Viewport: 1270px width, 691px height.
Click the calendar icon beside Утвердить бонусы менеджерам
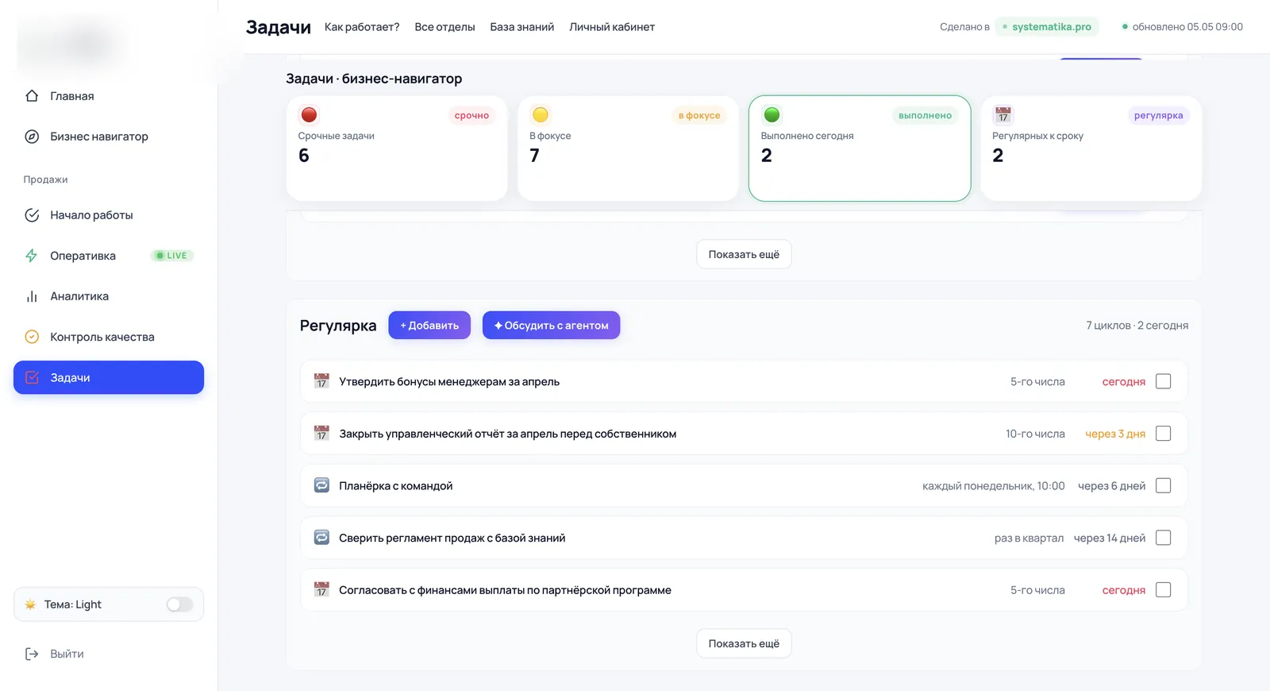point(321,381)
